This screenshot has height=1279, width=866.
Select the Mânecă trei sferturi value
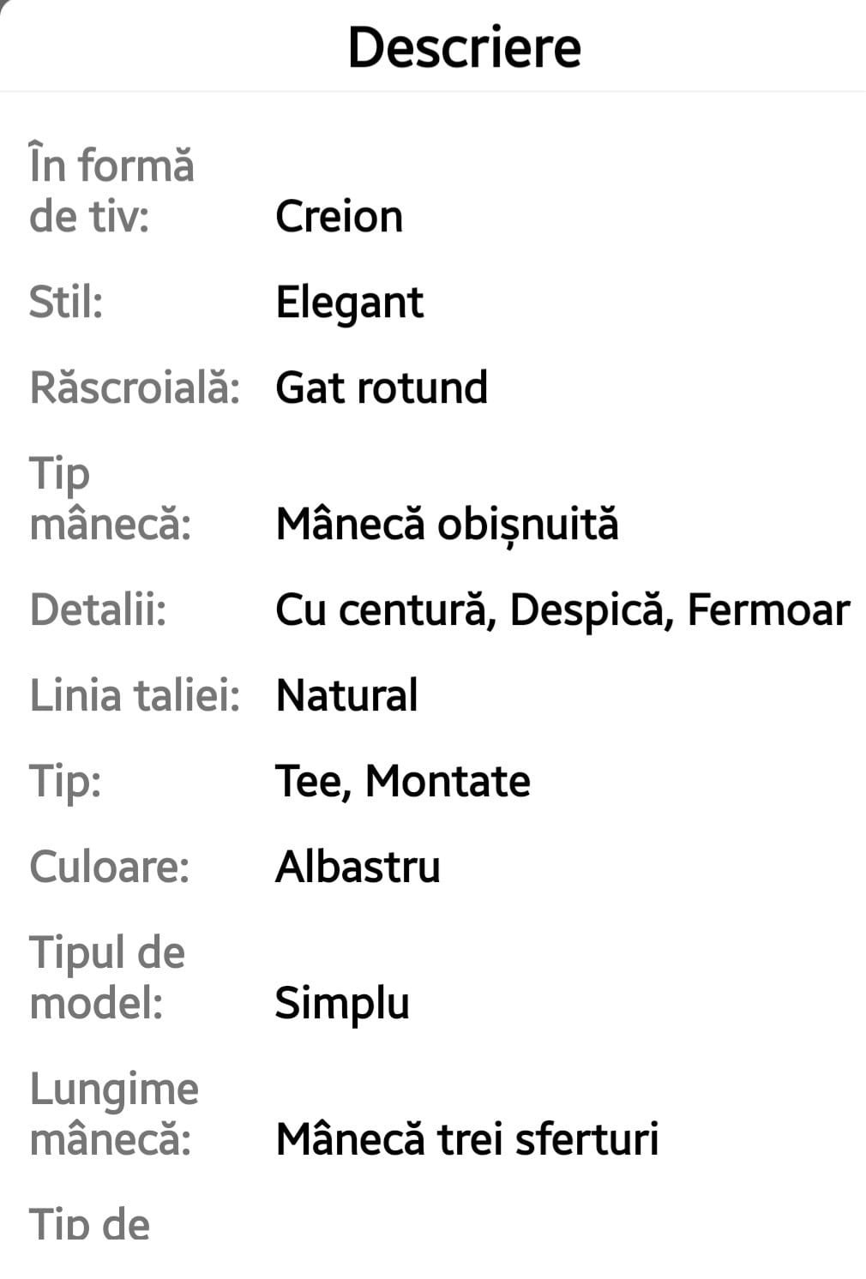466,1139
